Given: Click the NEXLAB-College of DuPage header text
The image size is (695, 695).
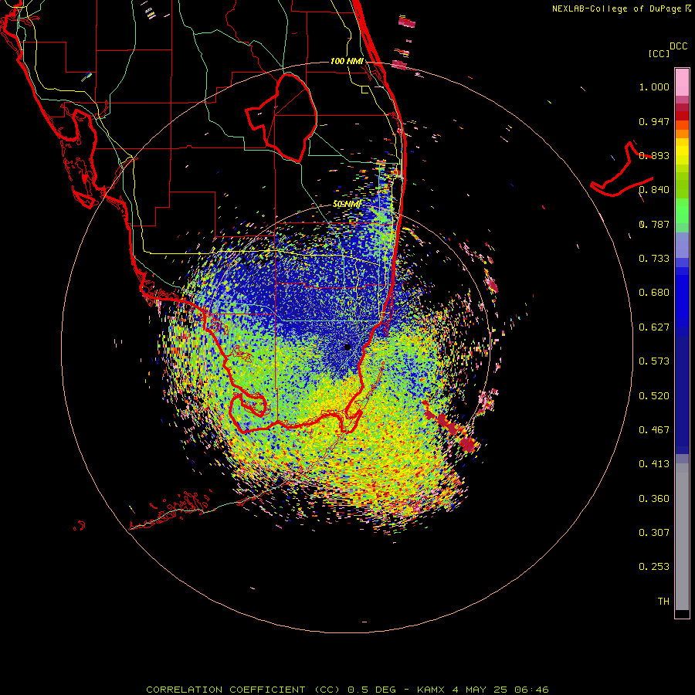Looking at the screenshot, I should pos(621,8).
